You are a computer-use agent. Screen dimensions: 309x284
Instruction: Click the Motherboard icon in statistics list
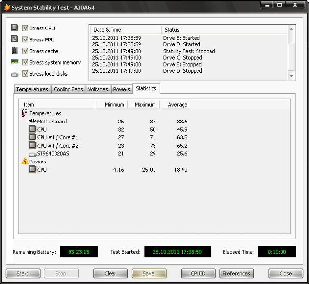pos(32,122)
